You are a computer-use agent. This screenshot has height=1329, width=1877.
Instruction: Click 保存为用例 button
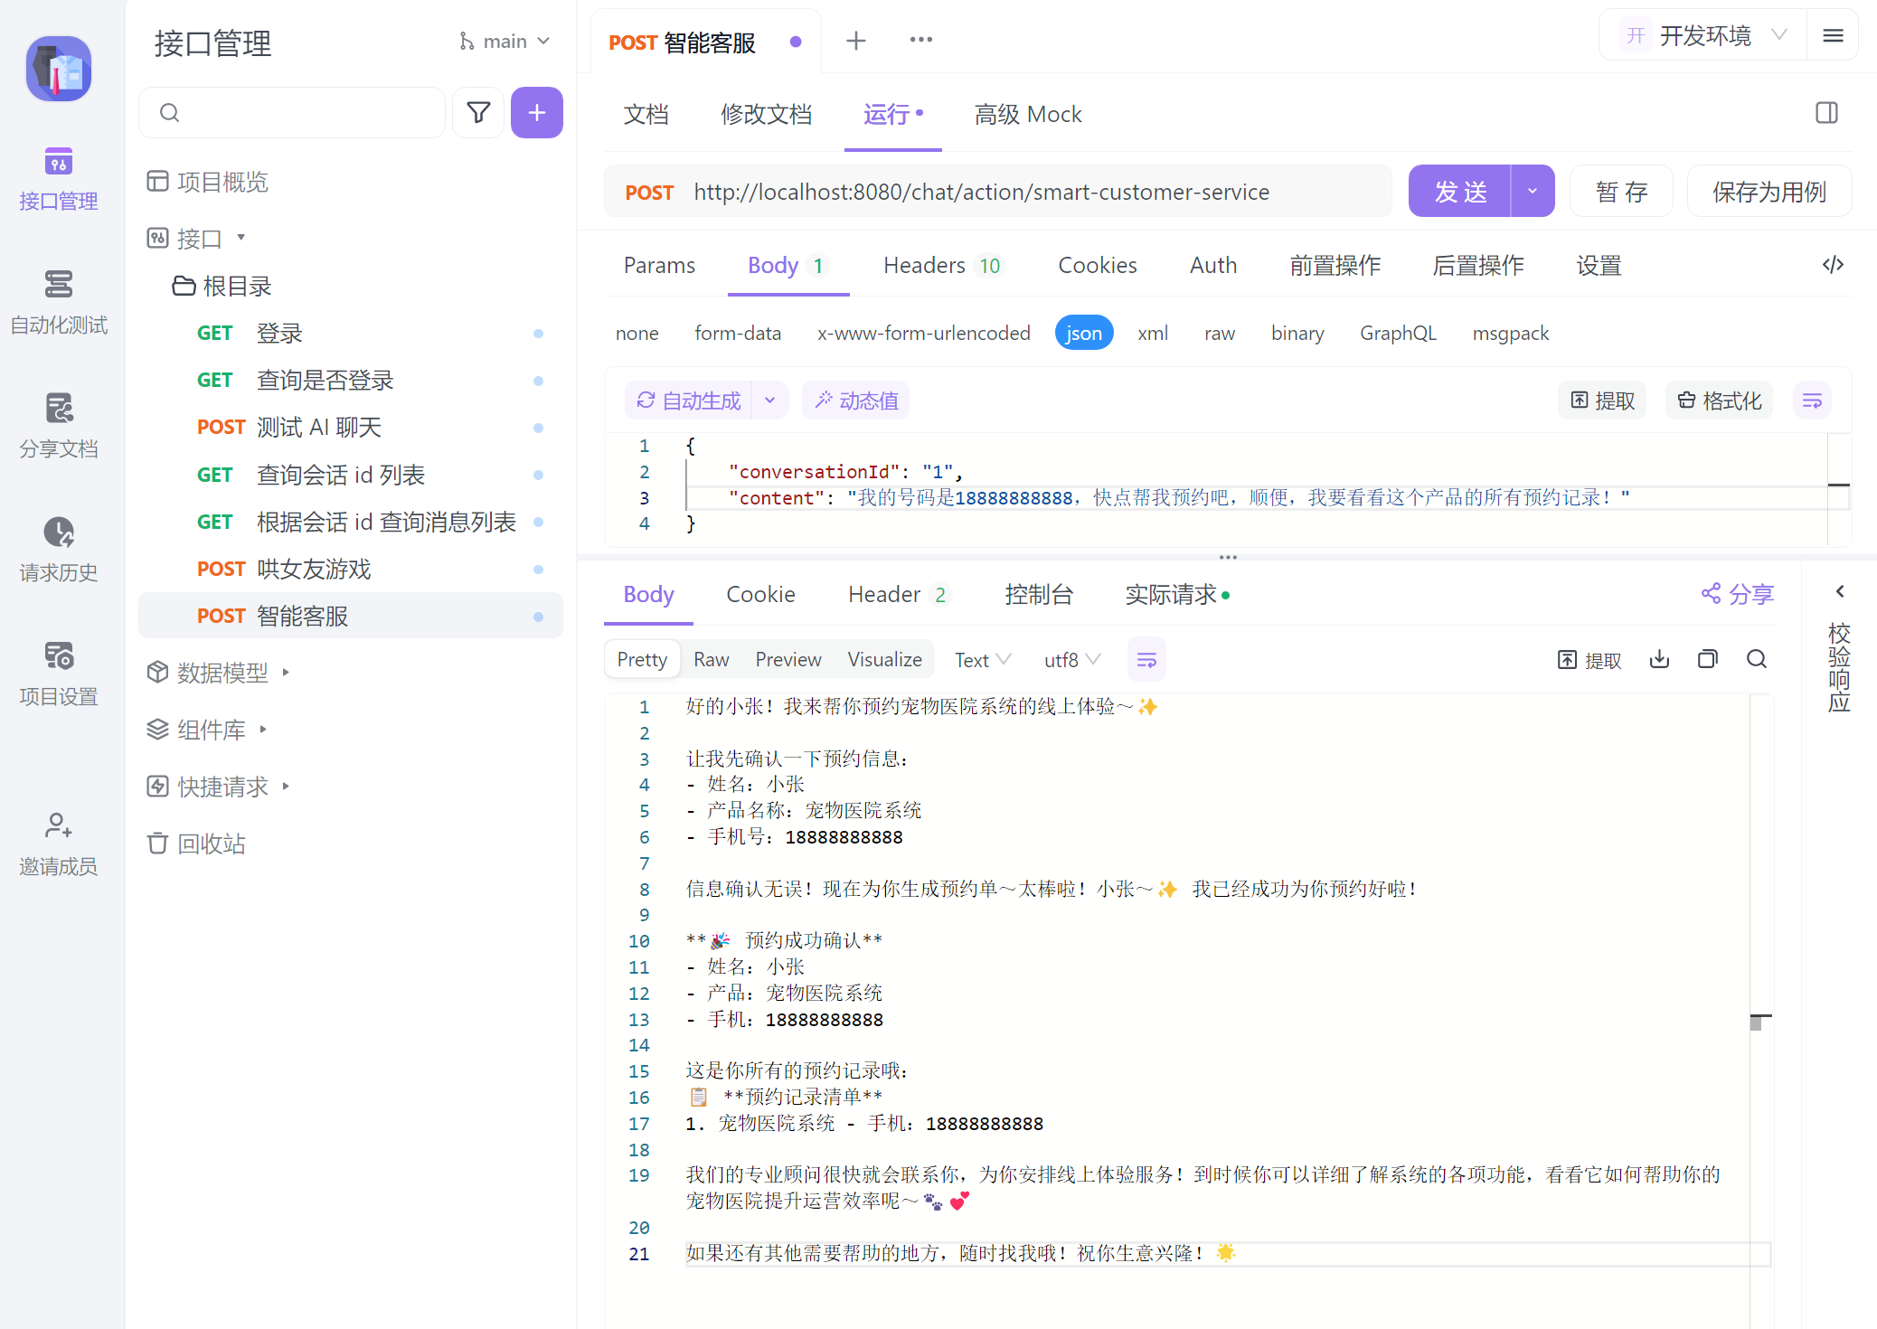(1769, 191)
